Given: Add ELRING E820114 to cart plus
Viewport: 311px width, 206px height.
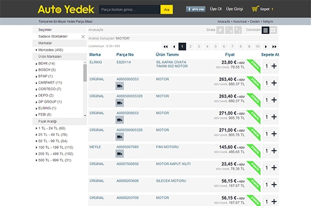Looking at the screenshot, I should pyautogui.click(x=274, y=66).
